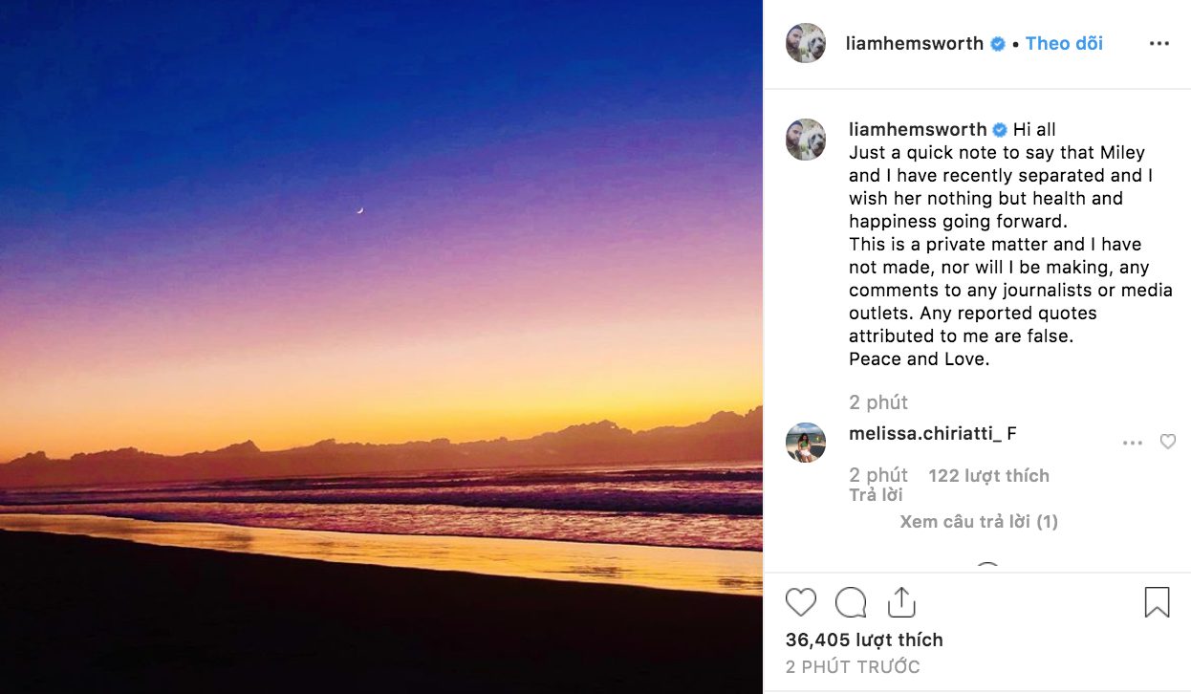The width and height of the screenshot is (1191, 694).
Task: Click the share post icon
Action: [x=901, y=602]
